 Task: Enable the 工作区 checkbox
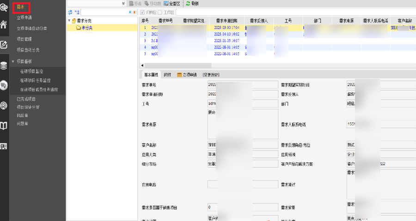pos(160,12)
